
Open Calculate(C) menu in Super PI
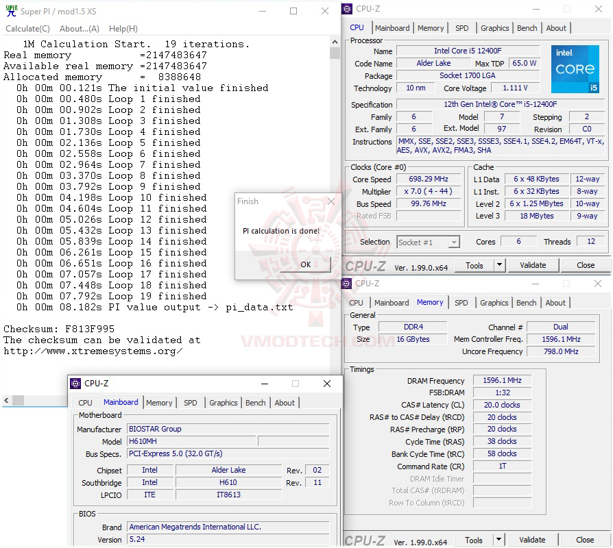coord(27,29)
